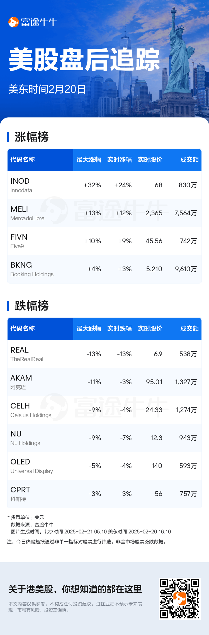Open the CPRT 科帕特 stock row

(104, 494)
